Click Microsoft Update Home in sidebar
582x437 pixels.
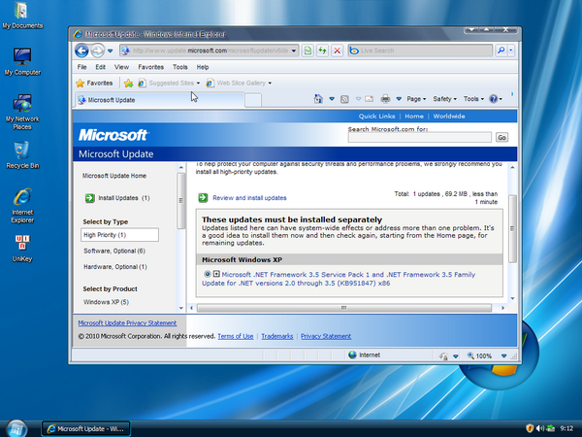click(114, 176)
